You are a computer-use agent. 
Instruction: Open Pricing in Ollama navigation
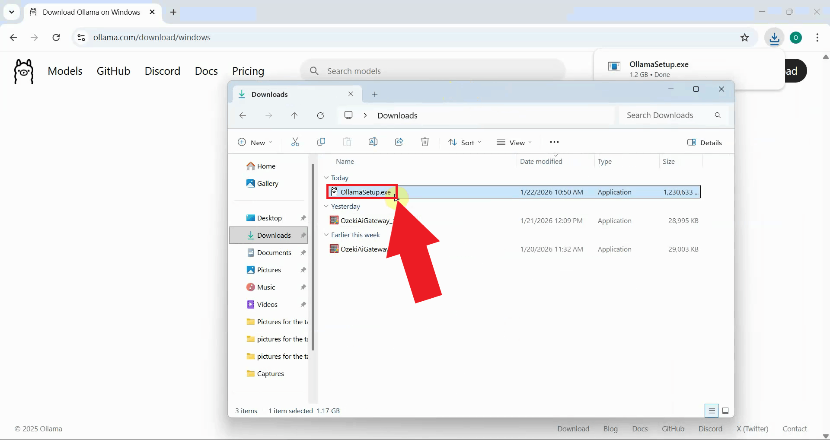248,71
